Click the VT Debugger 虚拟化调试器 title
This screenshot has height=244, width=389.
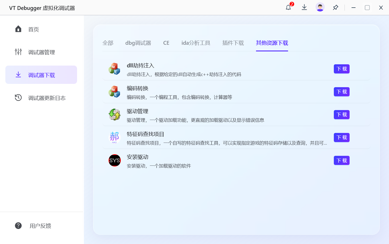coord(42,8)
